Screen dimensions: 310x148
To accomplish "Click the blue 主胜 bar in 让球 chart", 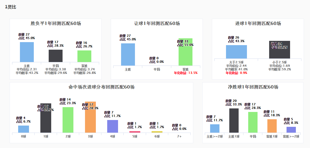I will pyautogui.click(x=128, y=54).
